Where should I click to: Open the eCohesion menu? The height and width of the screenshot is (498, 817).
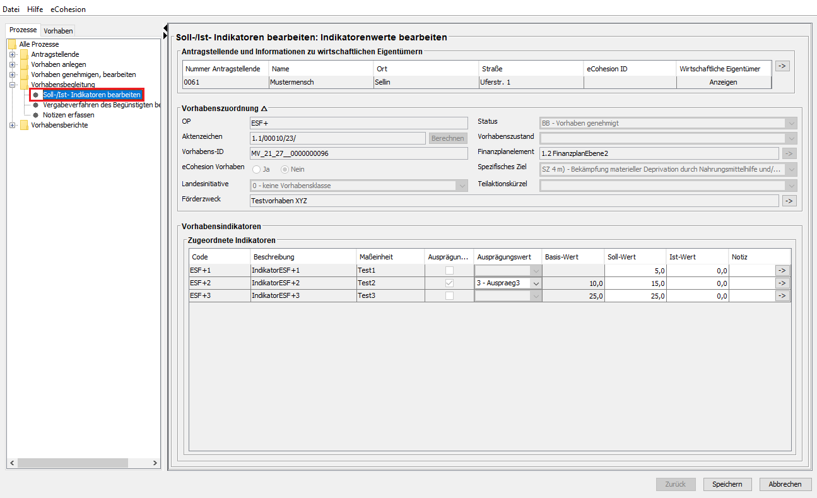68,9
